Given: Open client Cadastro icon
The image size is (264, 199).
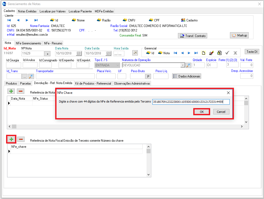Looking at the screenshot, I should pyautogui.click(x=183, y=20).
